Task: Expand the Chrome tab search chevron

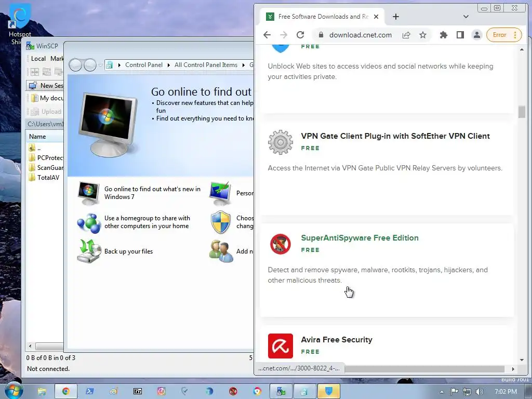Action: click(x=466, y=17)
